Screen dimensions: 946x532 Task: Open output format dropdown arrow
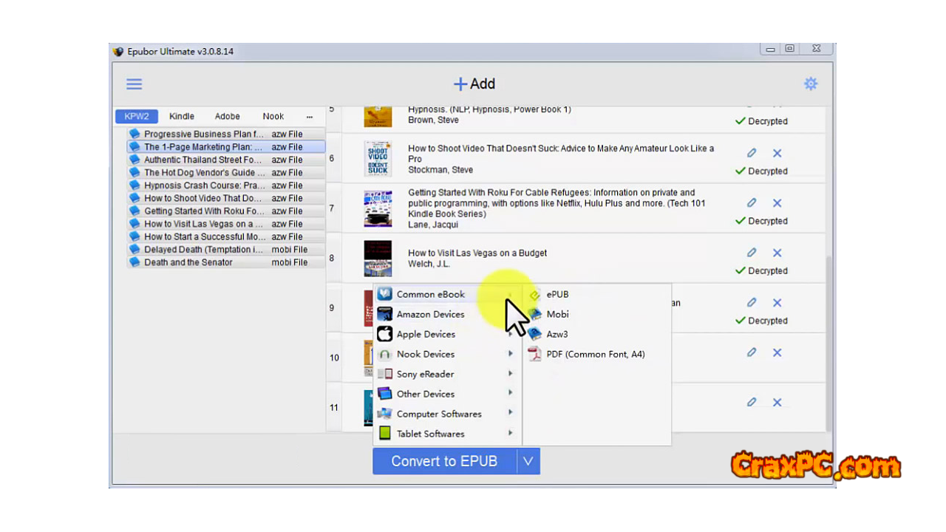(528, 461)
